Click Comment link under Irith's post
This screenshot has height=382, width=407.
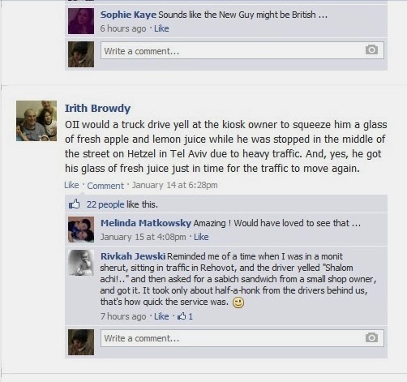coord(105,186)
